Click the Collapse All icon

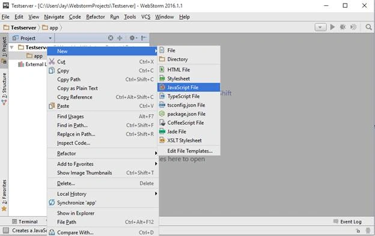pos(120,38)
